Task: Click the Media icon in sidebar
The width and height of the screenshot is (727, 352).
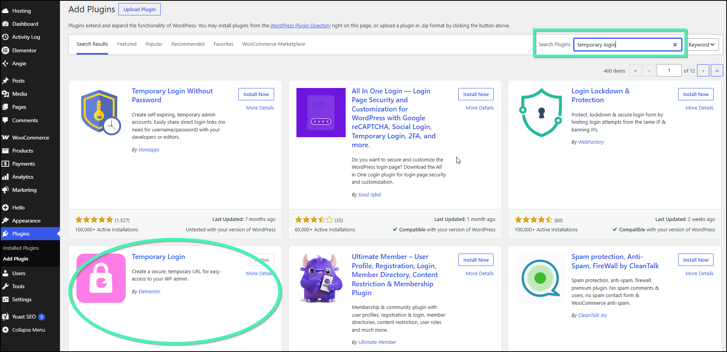Action: point(5,94)
